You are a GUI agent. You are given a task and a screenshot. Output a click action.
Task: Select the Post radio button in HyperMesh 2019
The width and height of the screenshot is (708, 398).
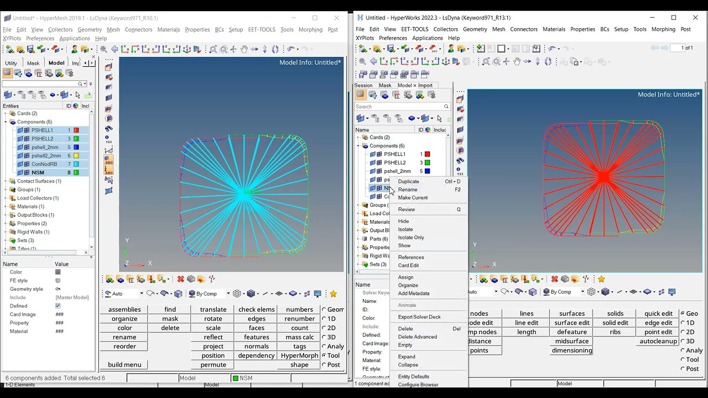[324, 365]
